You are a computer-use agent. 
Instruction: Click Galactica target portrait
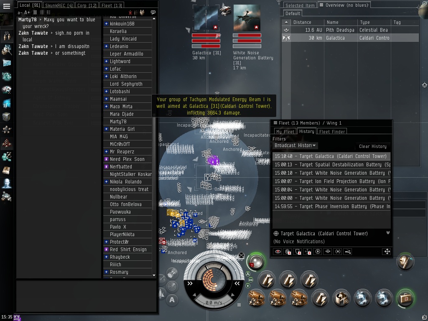(x=206, y=18)
